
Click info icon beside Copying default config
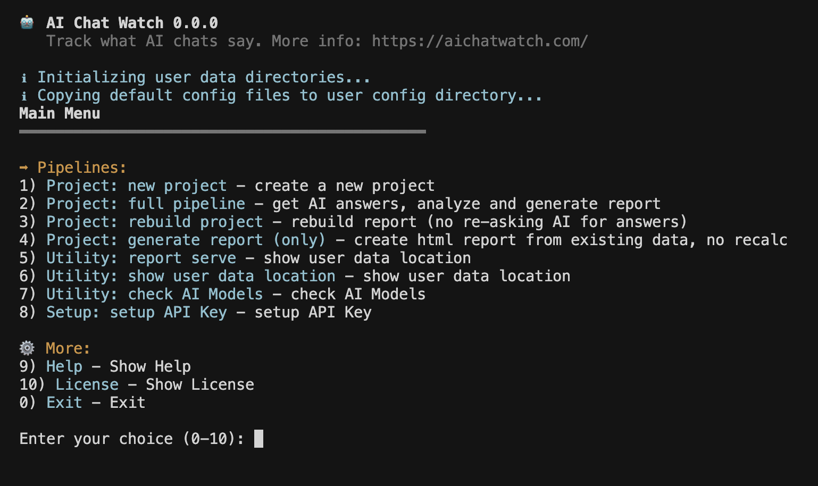point(24,96)
